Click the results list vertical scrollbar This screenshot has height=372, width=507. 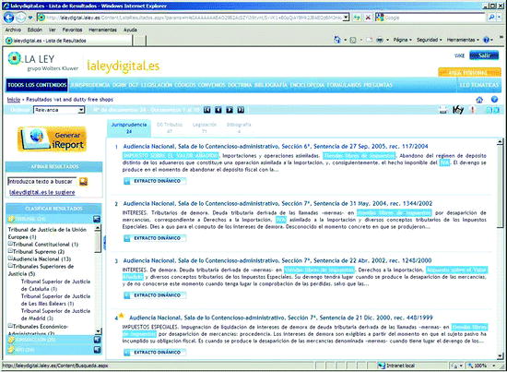click(x=500, y=248)
